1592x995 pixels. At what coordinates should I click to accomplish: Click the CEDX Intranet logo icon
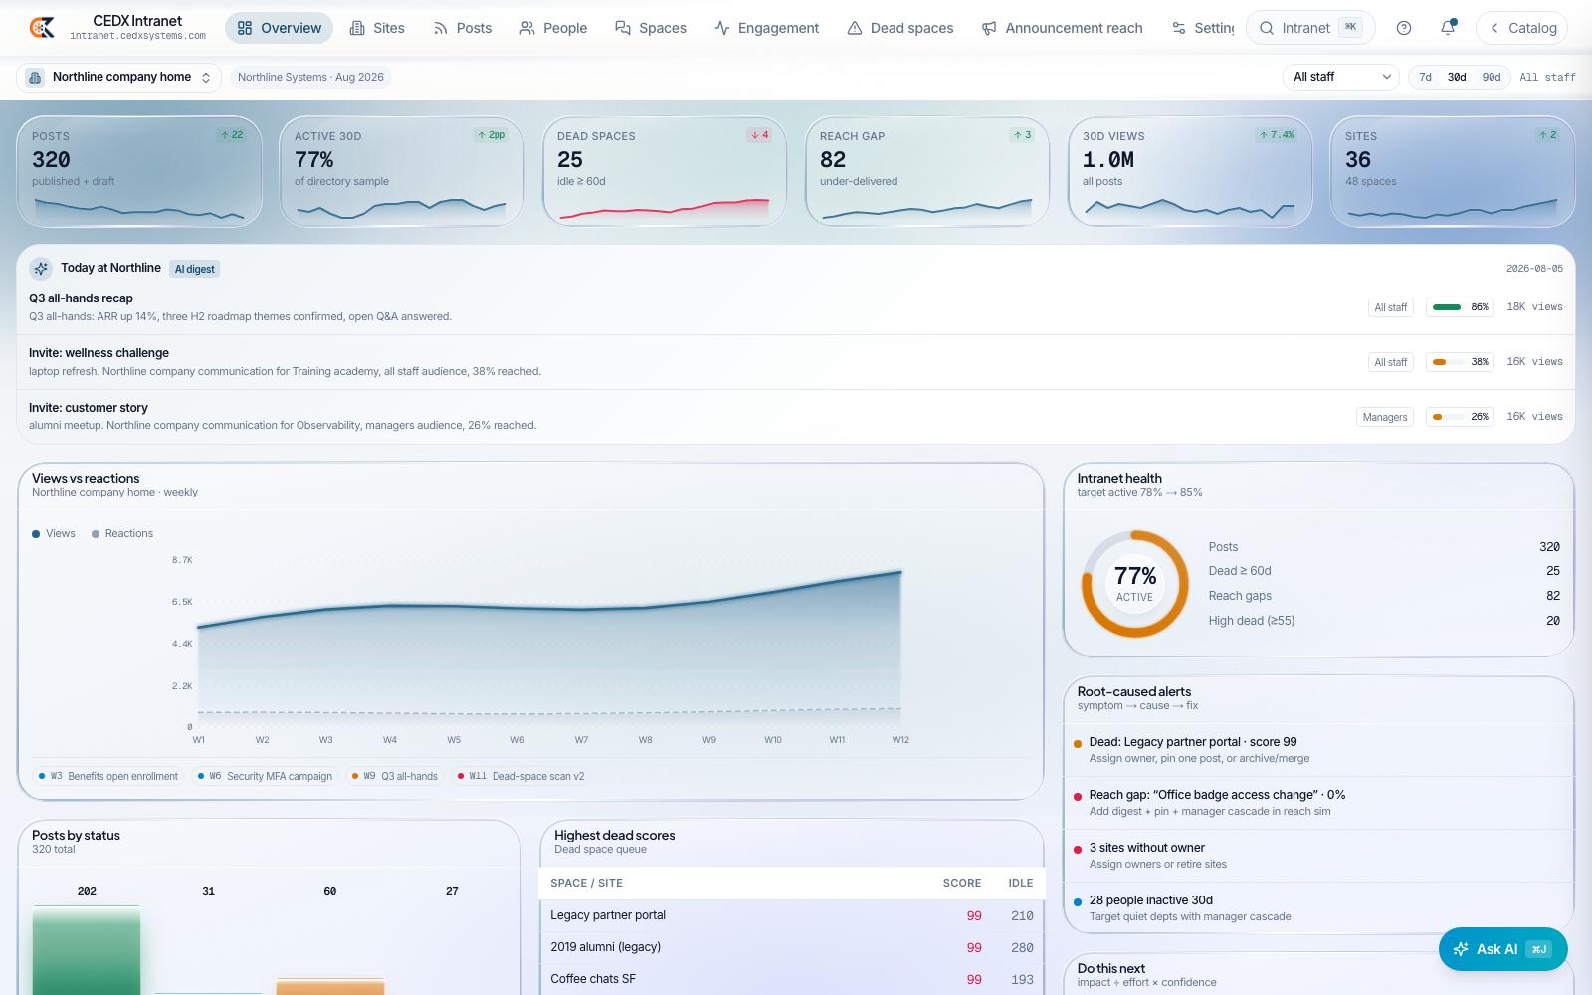(x=42, y=28)
